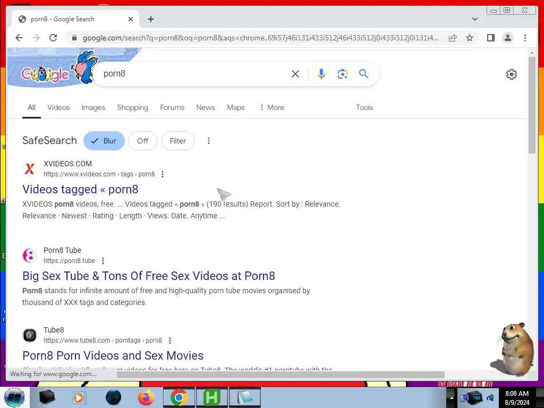544x408 pixels.
Task: Click the red X favicon of first result
Action: [30, 169]
